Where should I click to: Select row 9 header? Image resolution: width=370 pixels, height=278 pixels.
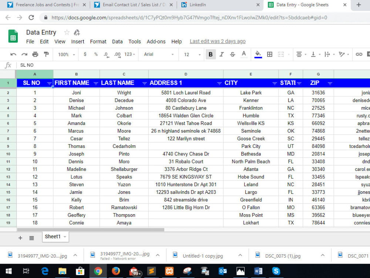(x=8, y=146)
